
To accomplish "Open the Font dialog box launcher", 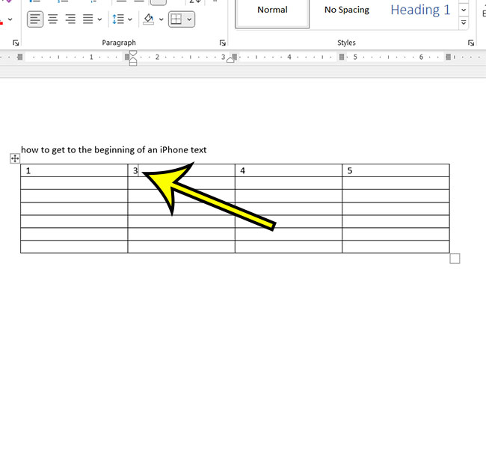I will 16,43.
